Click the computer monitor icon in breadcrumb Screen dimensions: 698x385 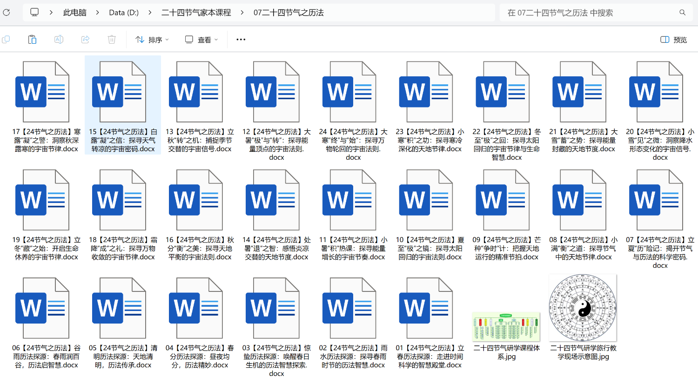click(34, 13)
